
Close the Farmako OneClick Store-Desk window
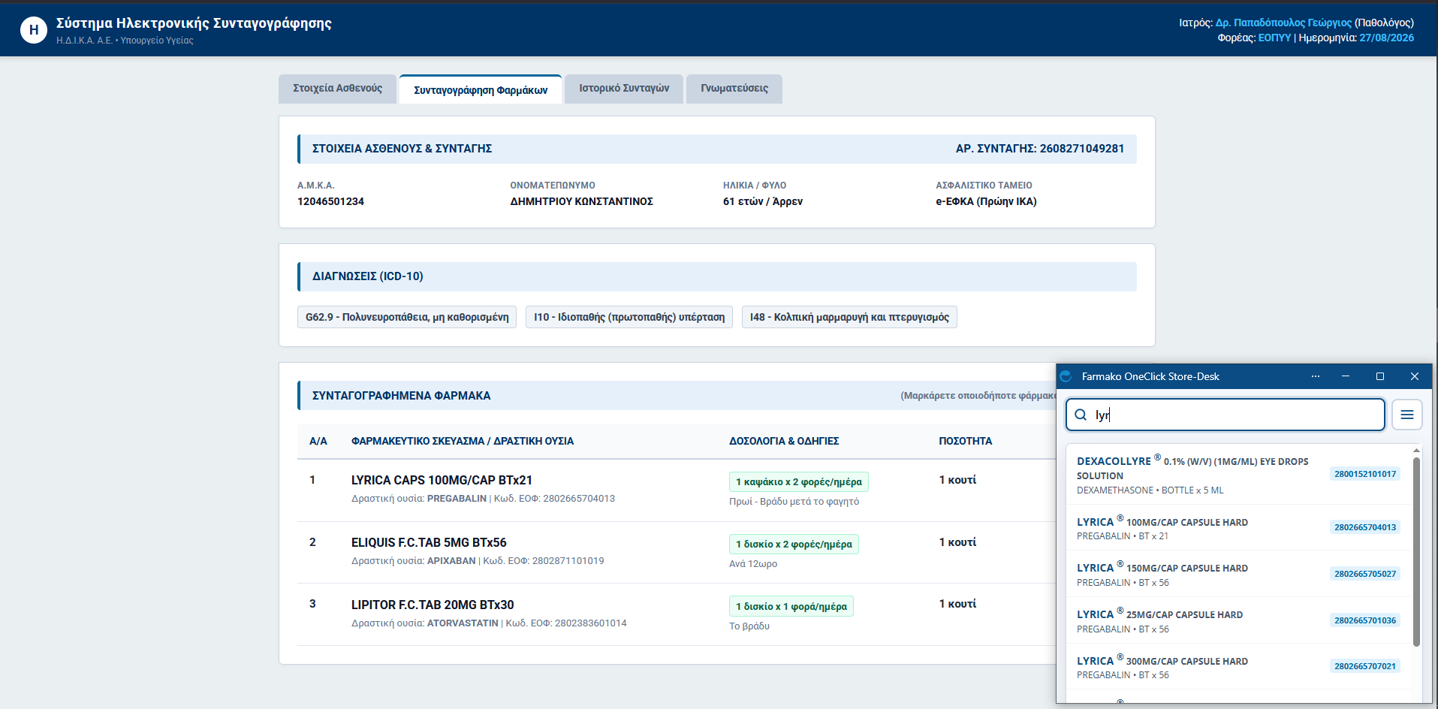[1415, 376]
